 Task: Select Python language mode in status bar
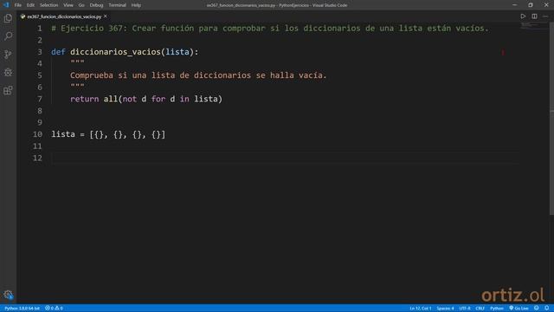[496, 309]
